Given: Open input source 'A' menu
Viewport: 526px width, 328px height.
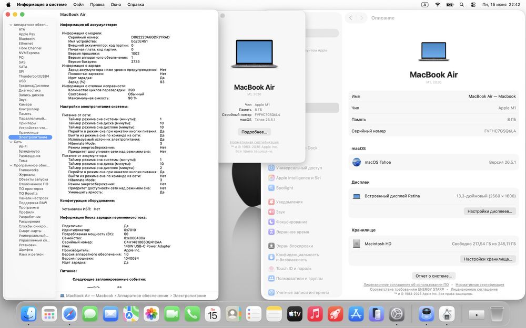Looking at the screenshot, I should [x=424, y=5].
